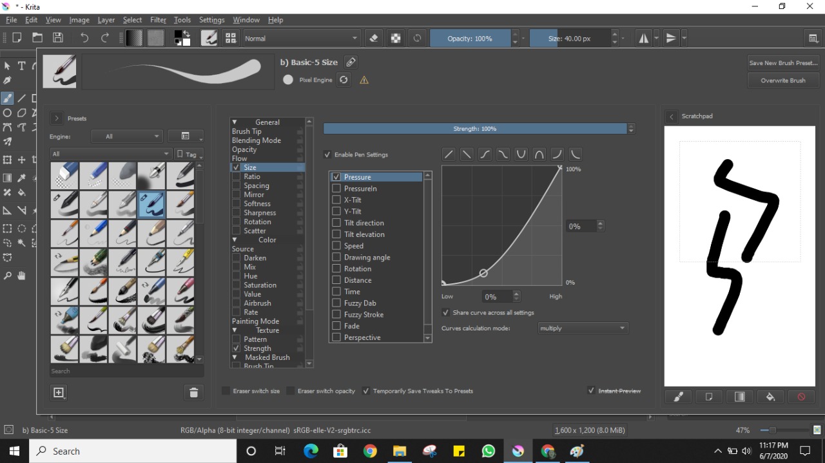The image size is (825, 463).
Task: Open the fill patterns chooser
Action: click(155, 38)
